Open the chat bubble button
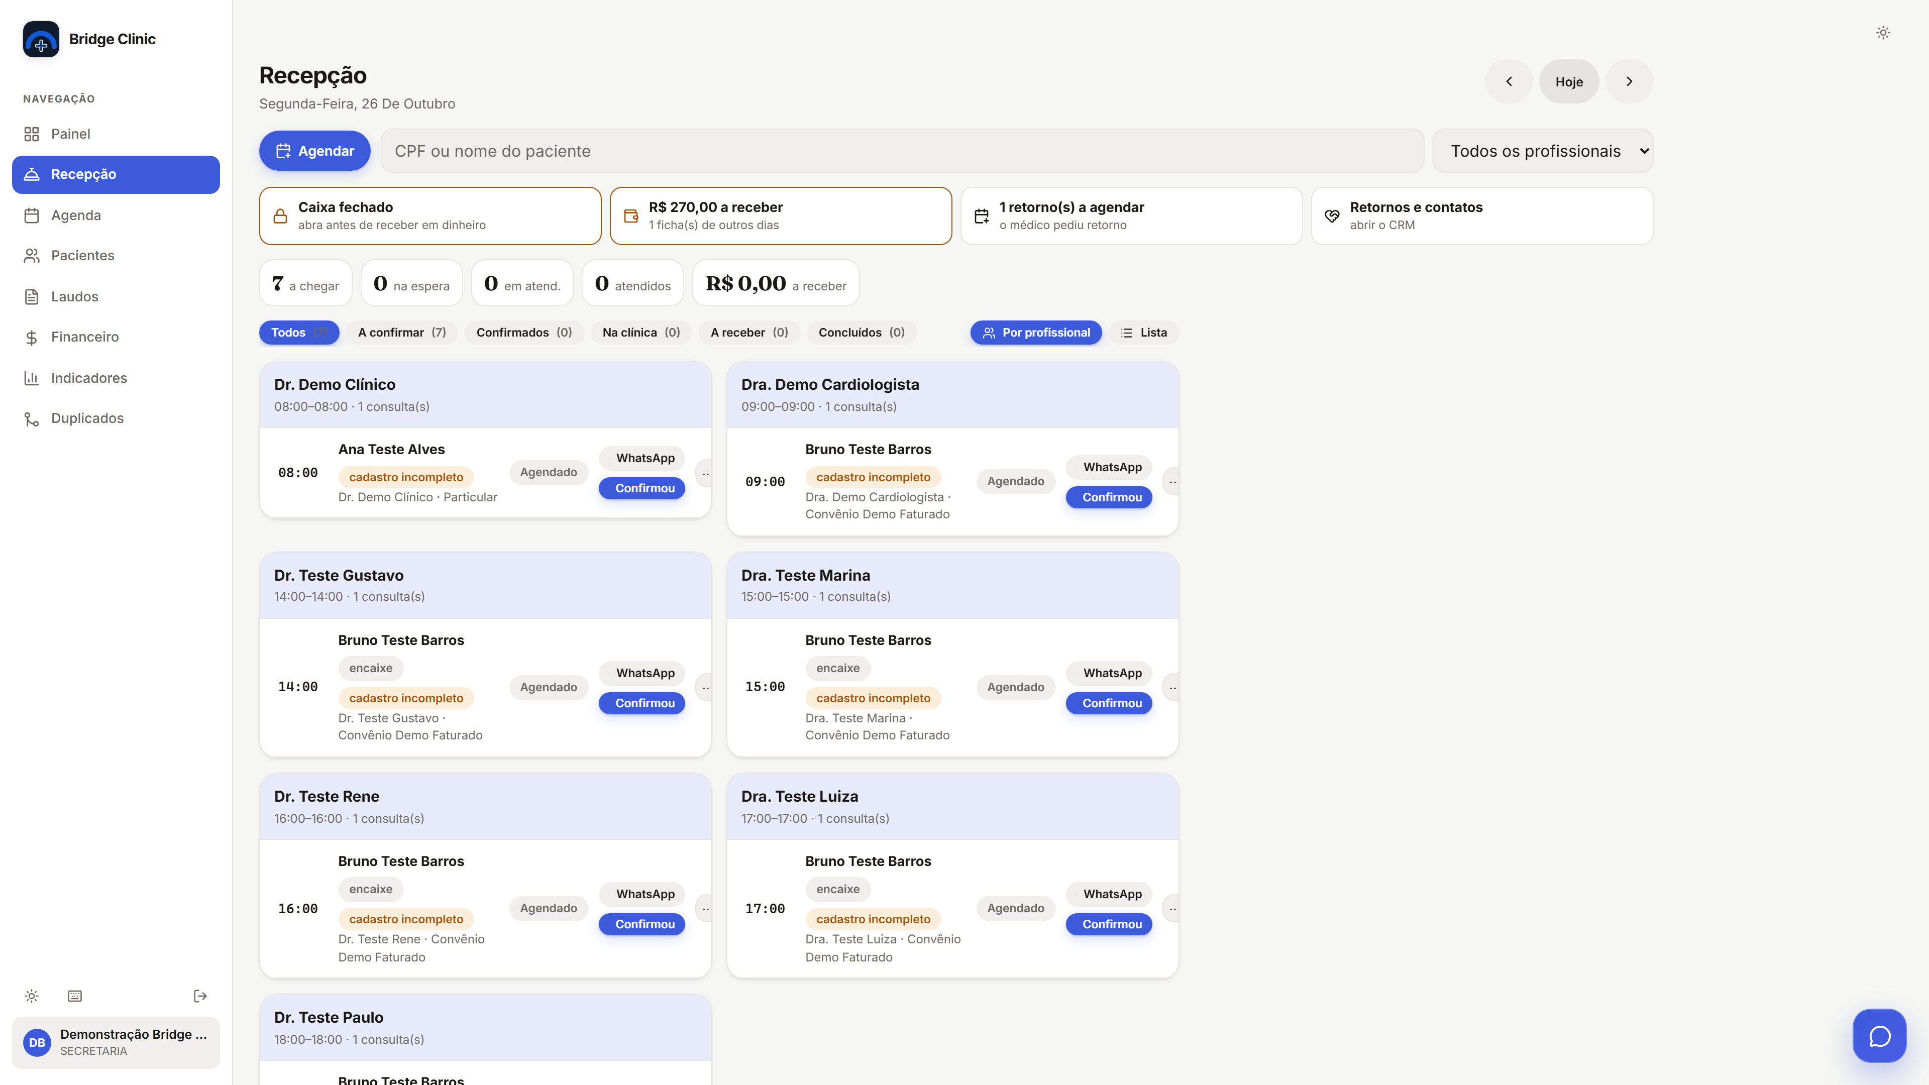Image resolution: width=1929 pixels, height=1085 pixels. (1879, 1036)
